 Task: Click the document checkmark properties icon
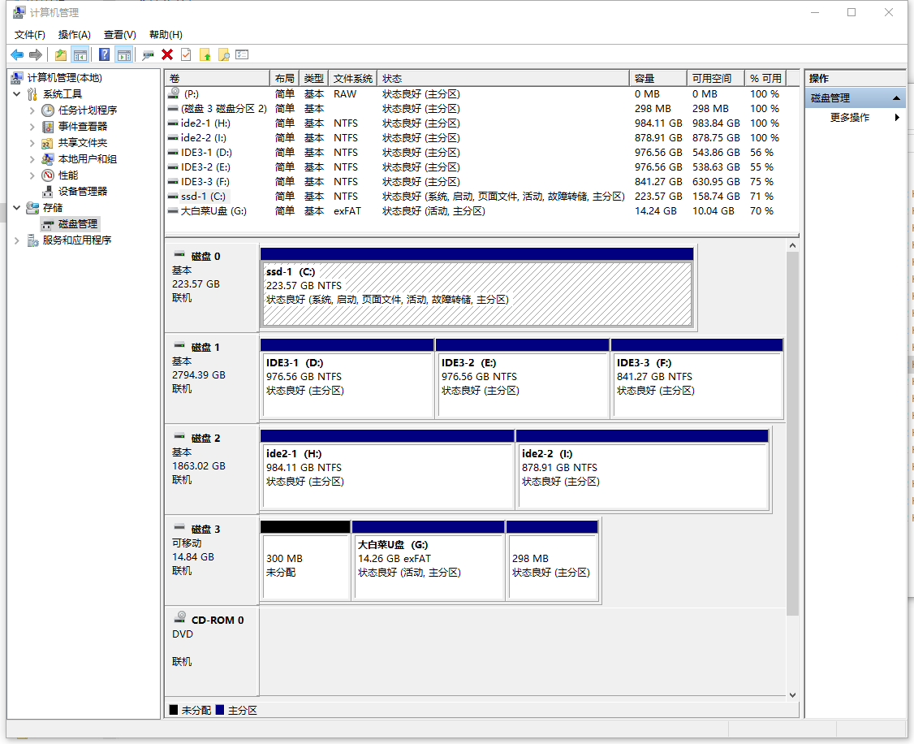(187, 54)
